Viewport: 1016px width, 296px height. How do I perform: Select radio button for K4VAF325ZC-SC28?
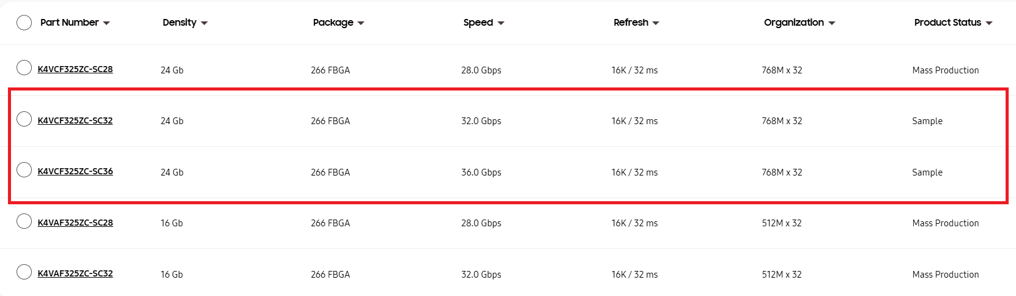point(24,221)
